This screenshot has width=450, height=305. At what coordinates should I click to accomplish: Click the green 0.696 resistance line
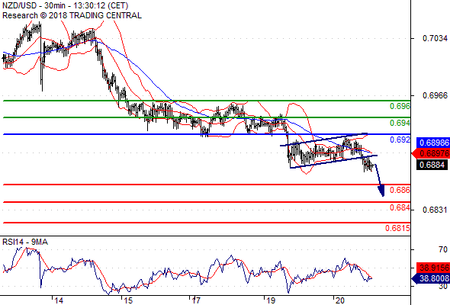pyautogui.click(x=207, y=101)
